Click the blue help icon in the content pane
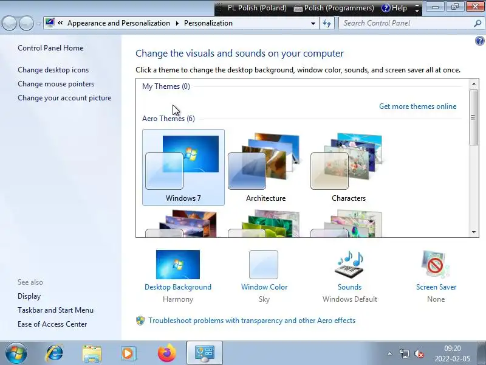This screenshot has height=365, width=486. click(479, 41)
